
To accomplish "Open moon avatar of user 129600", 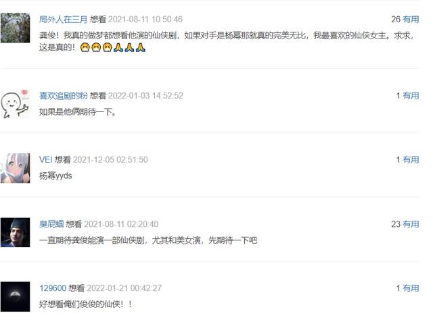I will click(x=15, y=296).
